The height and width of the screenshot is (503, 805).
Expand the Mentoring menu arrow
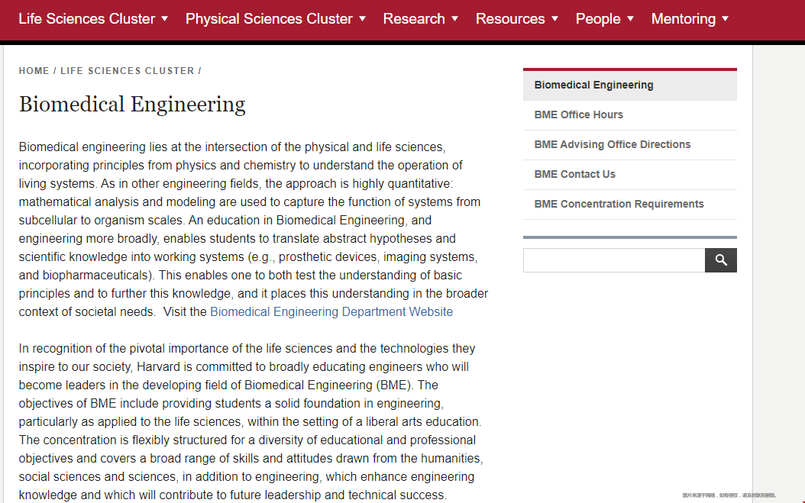pos(726,19)
